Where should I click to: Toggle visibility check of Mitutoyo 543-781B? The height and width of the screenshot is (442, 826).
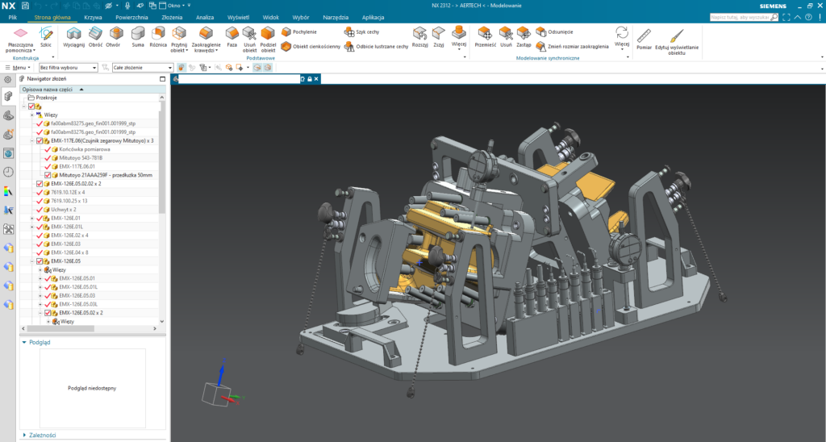coord(48,158)
